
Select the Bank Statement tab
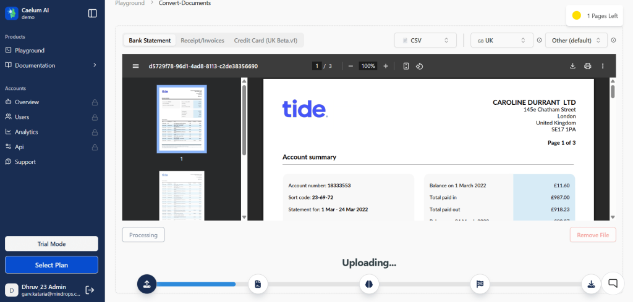coord(150,40)
